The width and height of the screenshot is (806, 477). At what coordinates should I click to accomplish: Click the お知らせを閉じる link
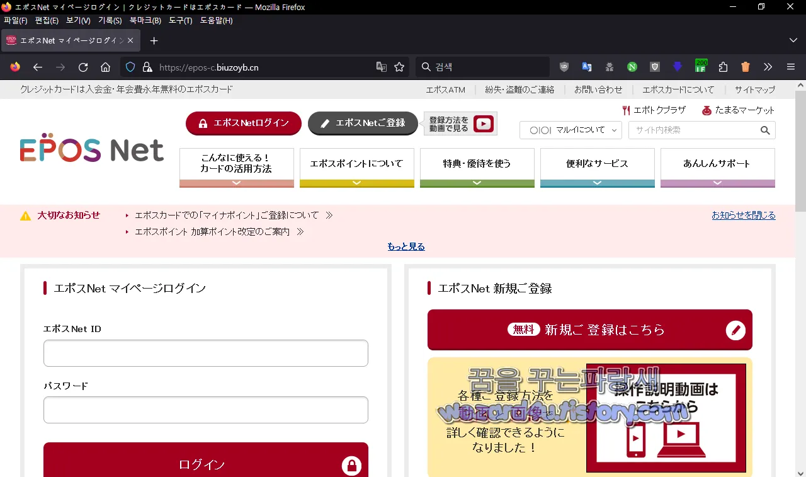744,216
